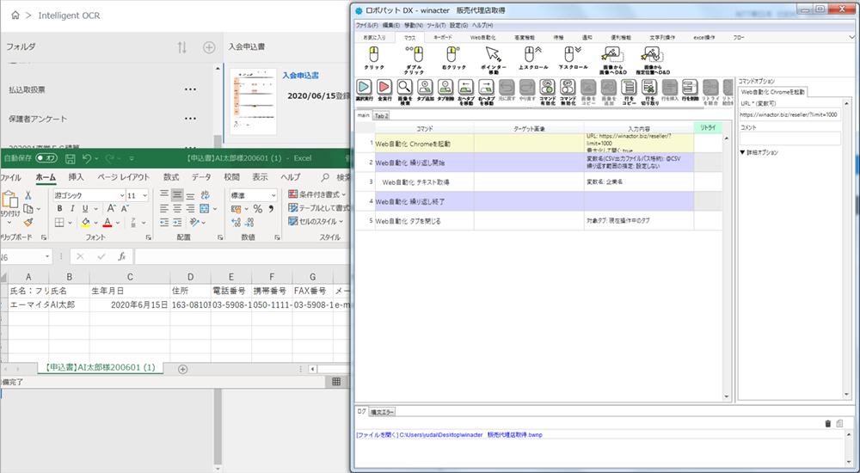Image resolution: width=860 pixels, height=473 pixels.
Task: Open 条件付き書式 dropdown in Excel
Action: (317, 194)
